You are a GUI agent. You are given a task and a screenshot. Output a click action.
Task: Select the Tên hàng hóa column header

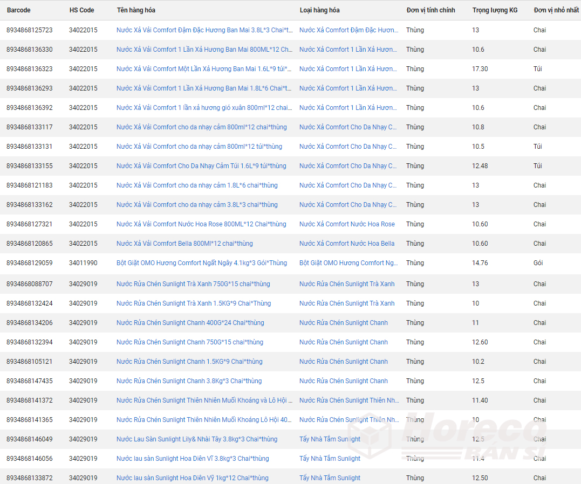point(136,10)
